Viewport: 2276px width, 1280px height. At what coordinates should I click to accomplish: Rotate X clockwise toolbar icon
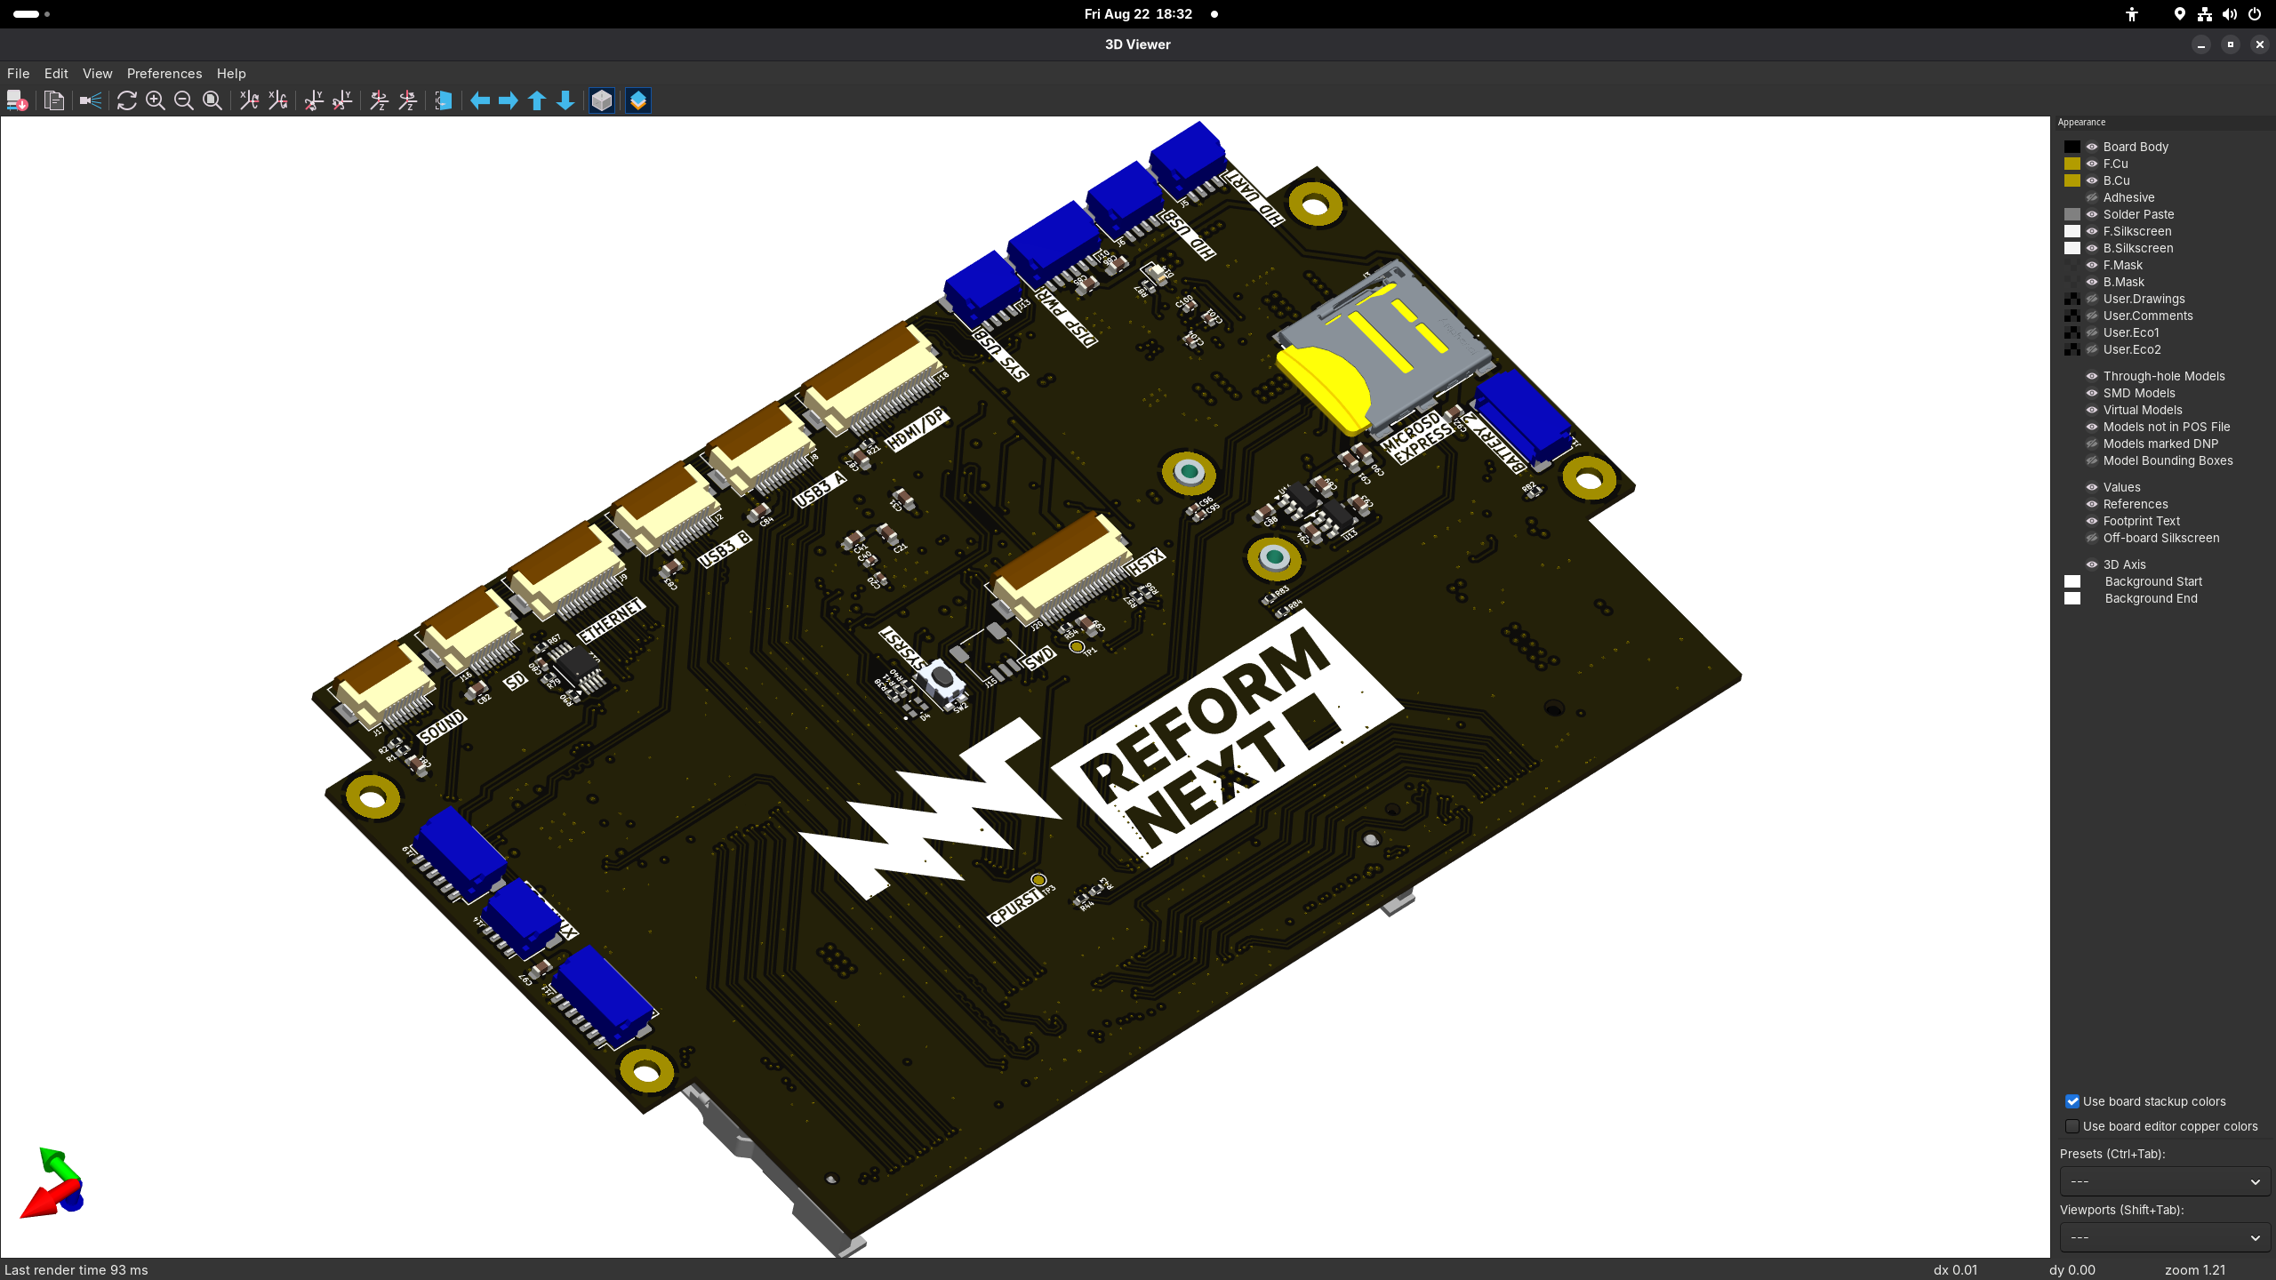pyautogui.click(x=250, y=100)
